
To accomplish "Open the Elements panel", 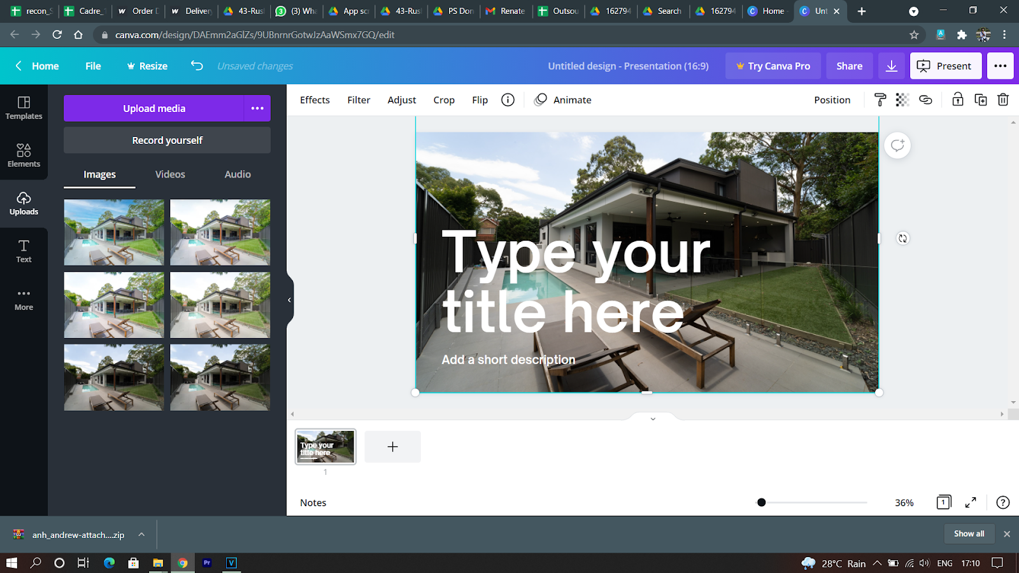I will (x=24, y=155).
